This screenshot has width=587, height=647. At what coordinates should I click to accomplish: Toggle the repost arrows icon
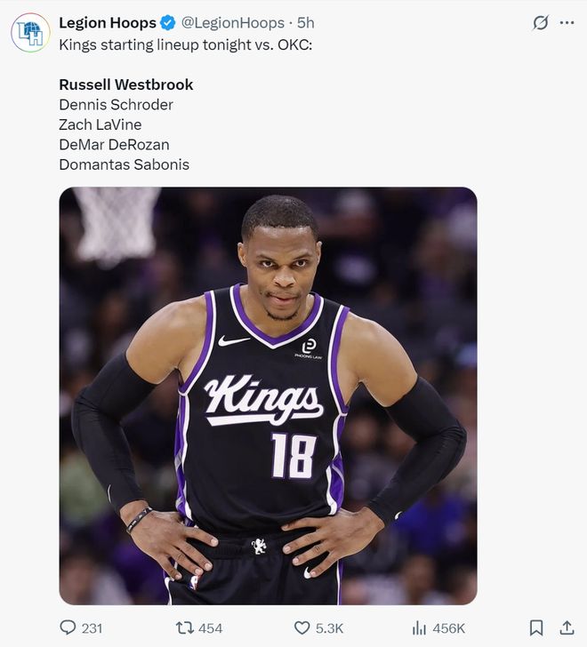pos(185,627)
